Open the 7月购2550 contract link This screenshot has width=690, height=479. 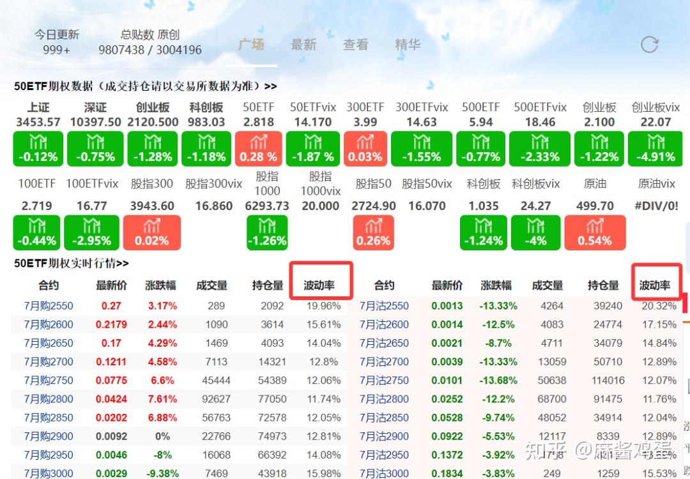pyautogui.click(x=48, y=306)
